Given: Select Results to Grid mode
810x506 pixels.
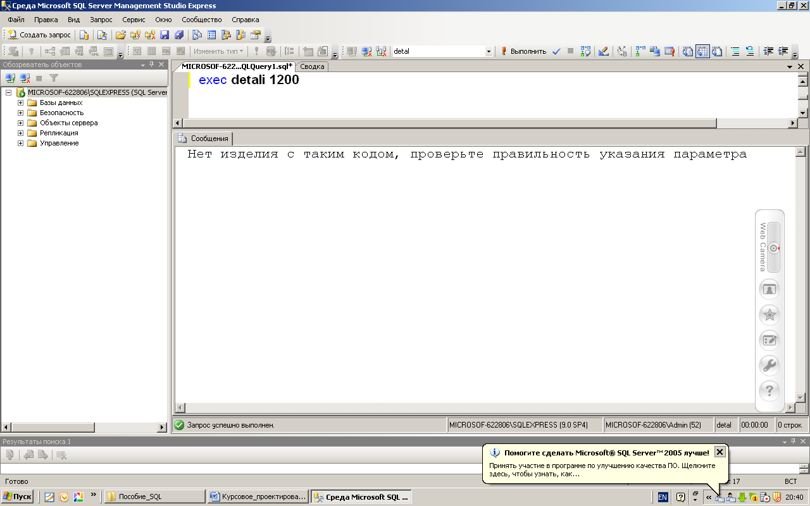Looking at the screenshot, I should tap(702, 51).
